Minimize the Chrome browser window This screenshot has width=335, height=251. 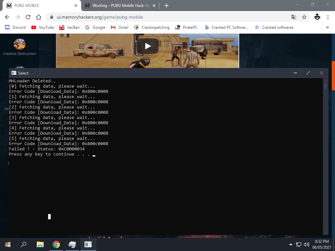pyautogui.click(x=298, y=5)
